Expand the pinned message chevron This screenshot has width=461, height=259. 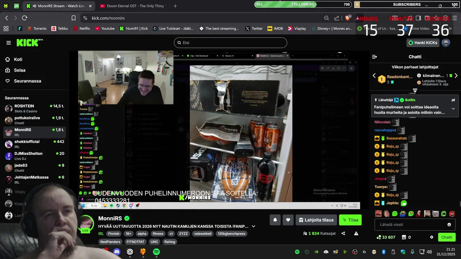(453, 109)
